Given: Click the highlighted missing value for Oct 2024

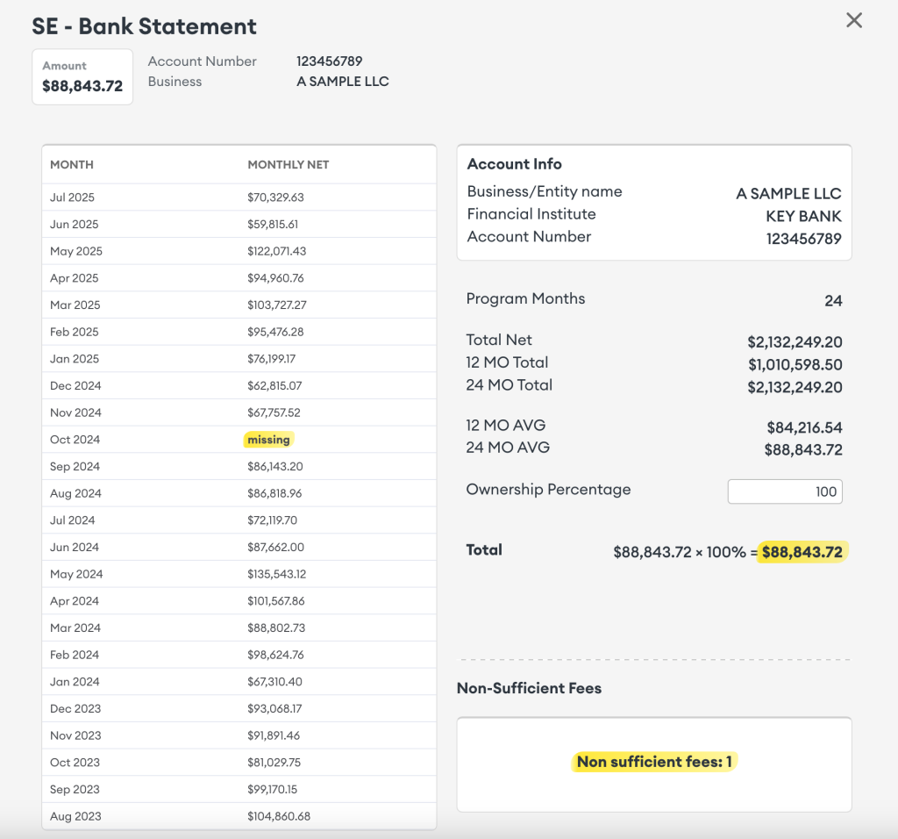Looking at the screenshot, I should [267, 439].
